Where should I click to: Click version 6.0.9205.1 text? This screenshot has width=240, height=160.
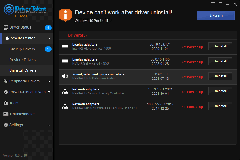[160, 74]
